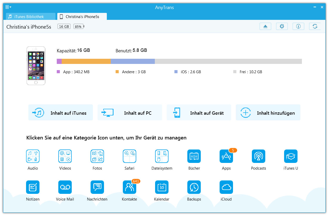Viewport: 329px width, 216px height.
Task: Open settings via the gear icon
Action: coord(282,26)
